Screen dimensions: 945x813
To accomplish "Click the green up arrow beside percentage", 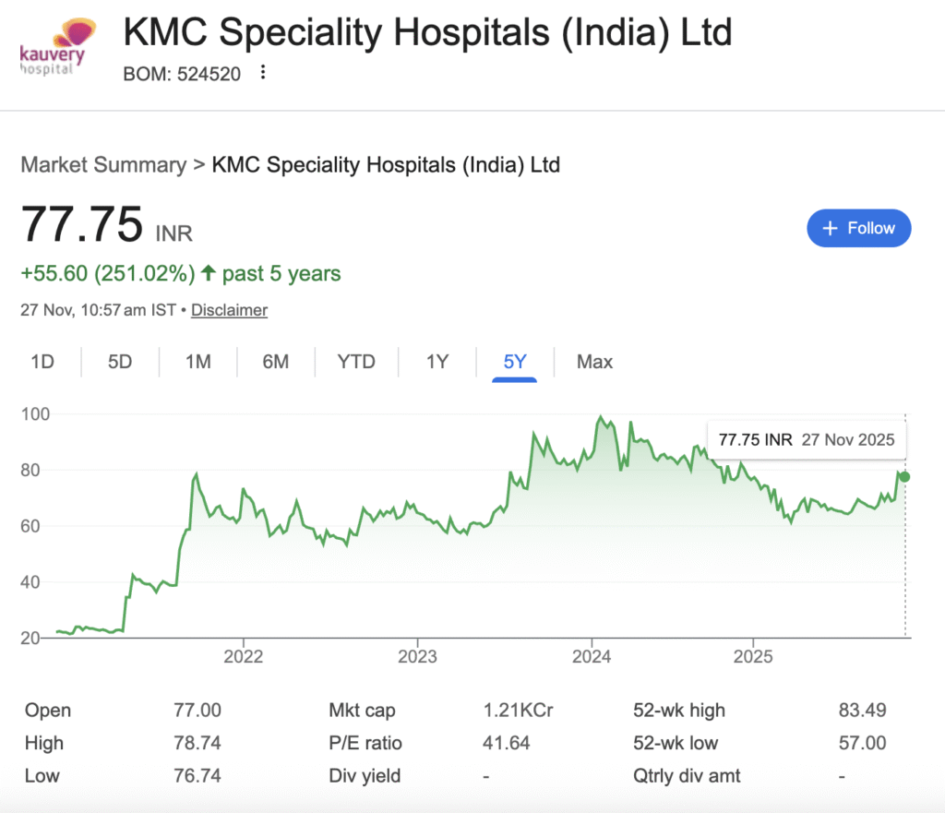I will pos(209,273).
